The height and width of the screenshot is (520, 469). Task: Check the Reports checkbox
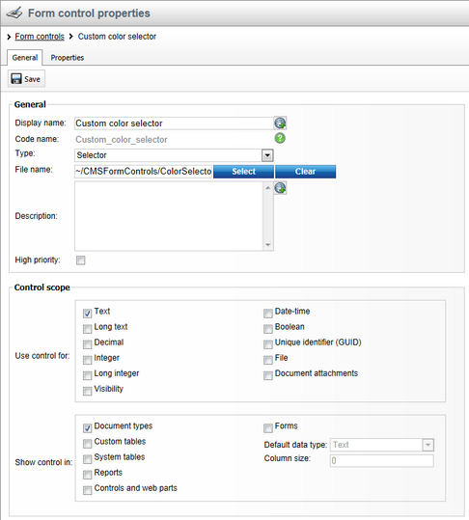pos(87,475)
